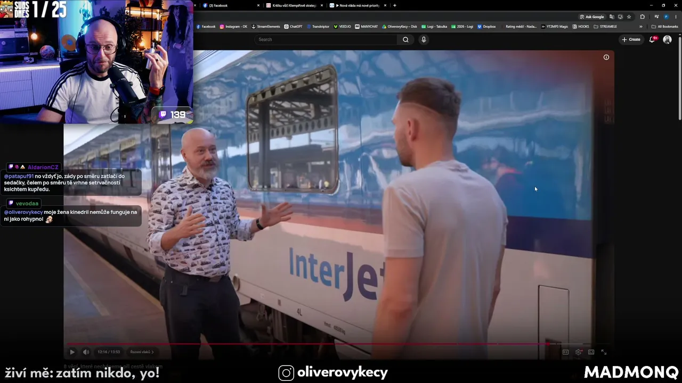
Task: Show more bookmarks with the chevron
Action: [x=641, y=26]
